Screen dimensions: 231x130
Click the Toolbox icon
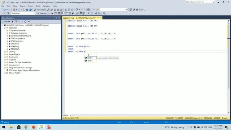pyautogui.click(x=137, y=10)
